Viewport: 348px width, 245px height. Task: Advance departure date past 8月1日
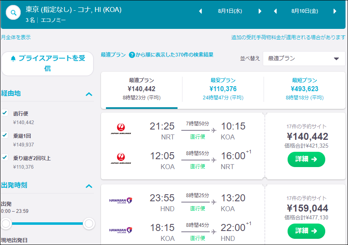coord(260,12)
